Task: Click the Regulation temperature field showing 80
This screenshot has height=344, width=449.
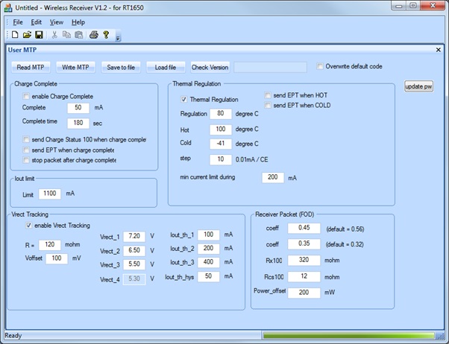Action: pyautogui.click(x=221, y=114)
